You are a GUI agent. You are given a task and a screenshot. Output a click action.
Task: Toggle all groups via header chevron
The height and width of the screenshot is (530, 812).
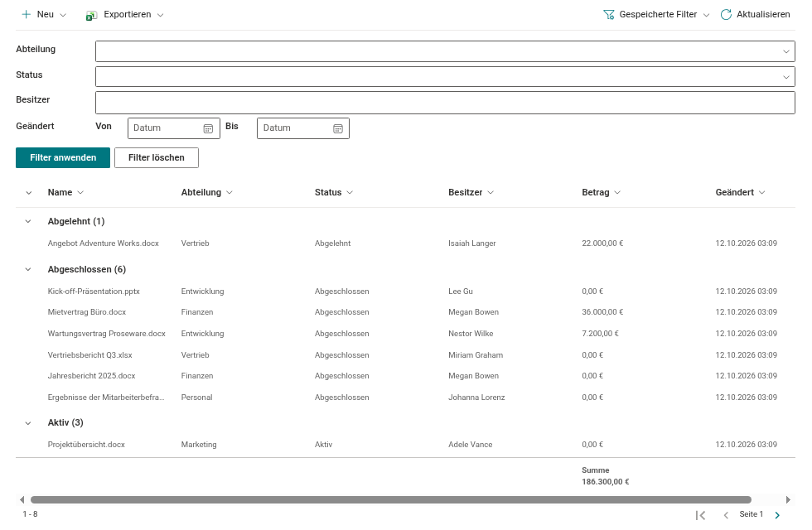(x=29, y=192)
